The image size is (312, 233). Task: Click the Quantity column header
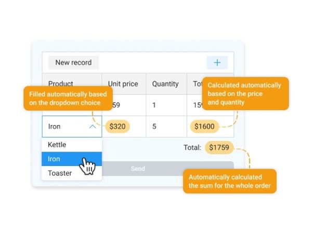pyautogui.click(x=165, y=84)
